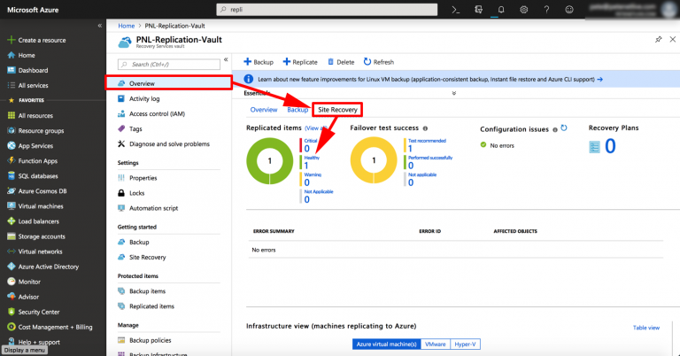This screenshot has width=680, height=356.
Task: Switch to the Overview dashboard tab
Action: pos(264,110)
